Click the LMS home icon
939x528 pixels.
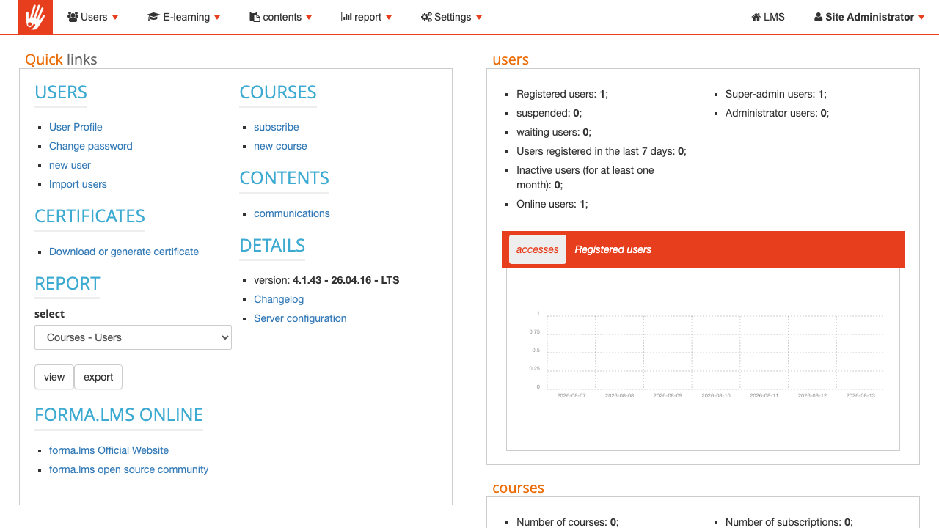pos(756,17)
